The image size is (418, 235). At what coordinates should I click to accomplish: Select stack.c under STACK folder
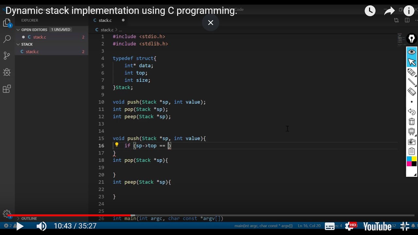(32, 52)
